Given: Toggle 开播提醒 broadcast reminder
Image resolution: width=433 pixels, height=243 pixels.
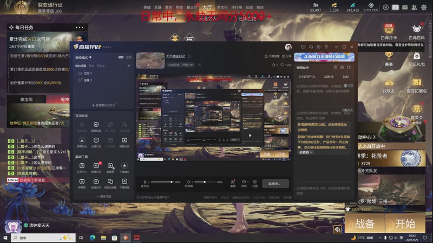Looking at the screenshot, I should [x=272, y=56].
